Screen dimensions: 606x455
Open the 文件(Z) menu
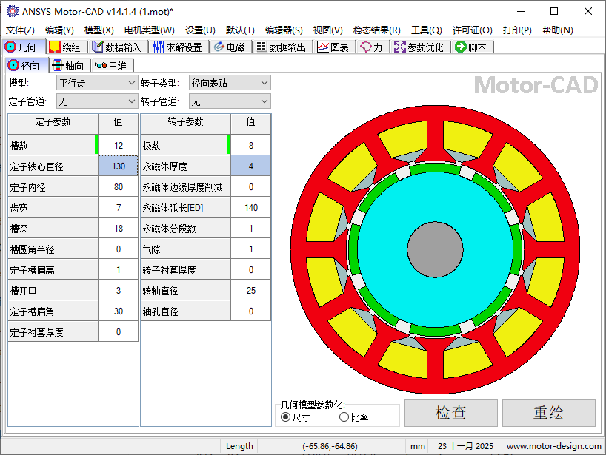pyautogui.click(x=20, y=30)
